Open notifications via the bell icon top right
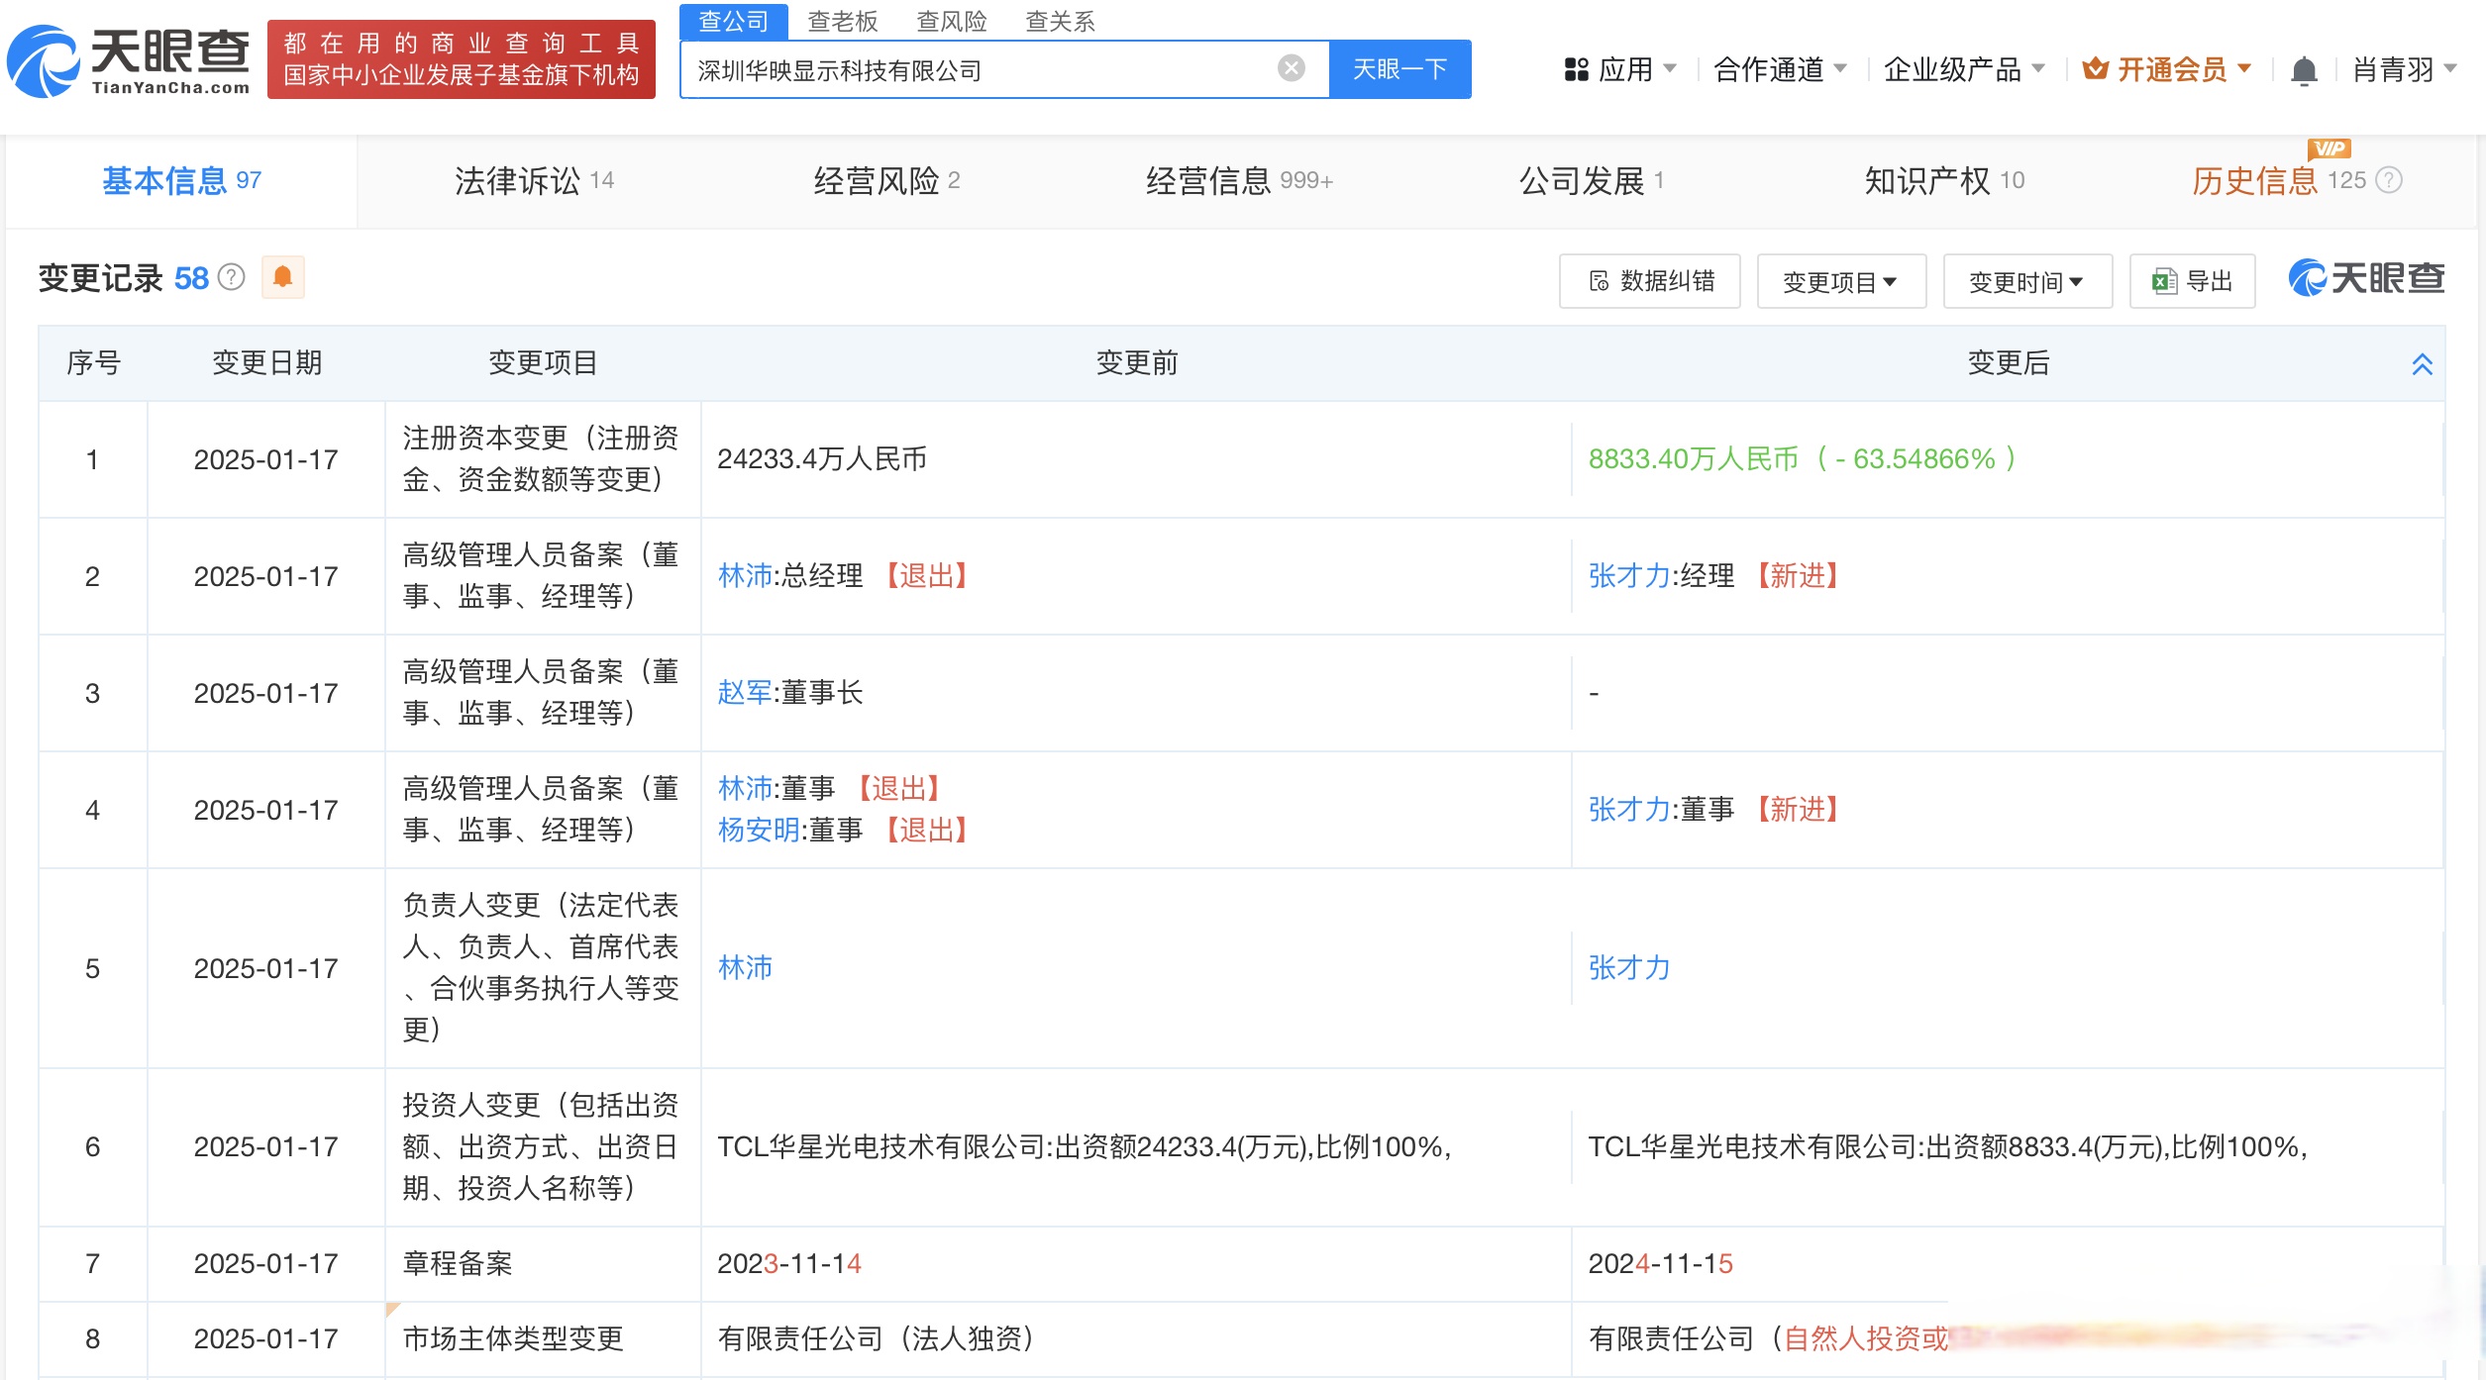The image size is (2486, 1380). point(2304,69)
